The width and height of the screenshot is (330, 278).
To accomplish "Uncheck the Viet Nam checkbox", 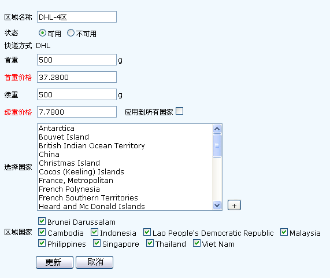I will [196, 243].
